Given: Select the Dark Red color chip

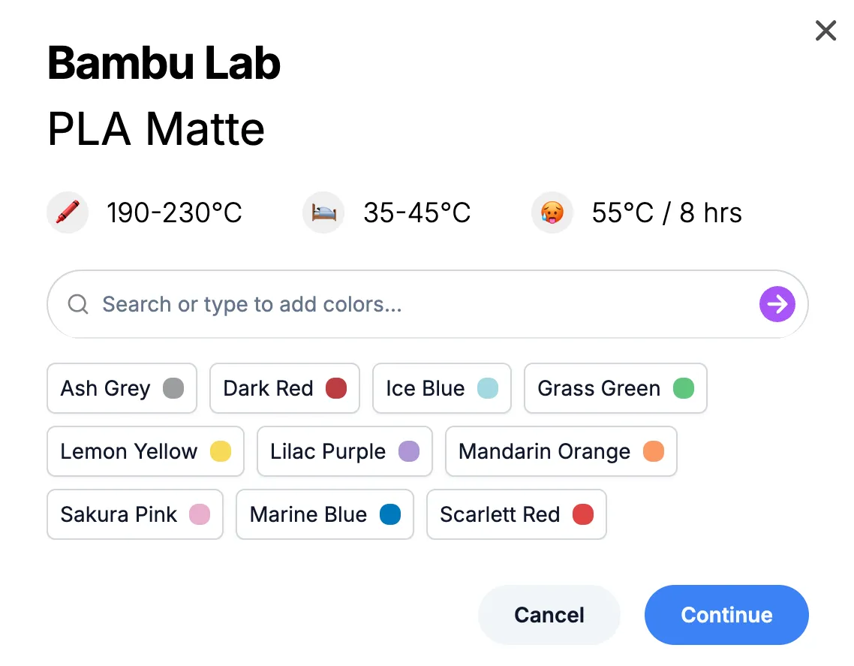Looking at the screenshot, I should 284,388.
